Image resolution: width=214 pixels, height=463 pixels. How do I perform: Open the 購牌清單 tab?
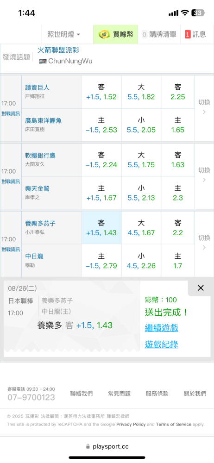[x=159, y=34]
